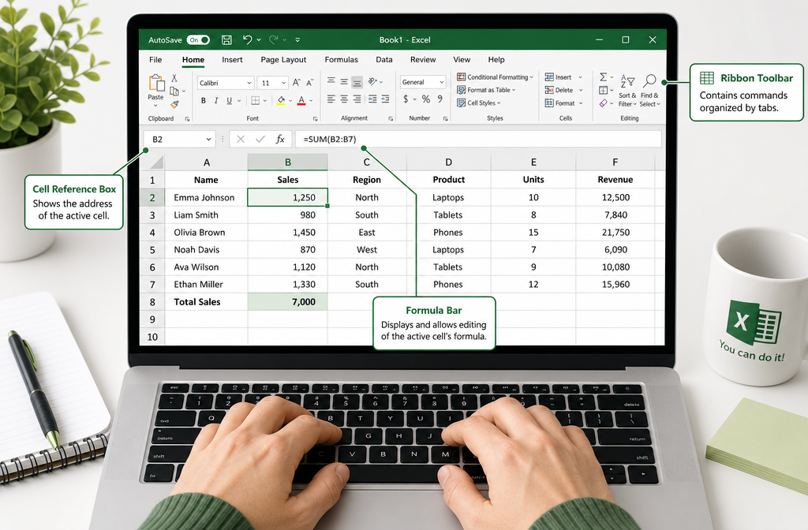Cancel formula entry with the X icon
Image resolution: width=808 pixels, height=530 pixels.
(x=241, y=139)
